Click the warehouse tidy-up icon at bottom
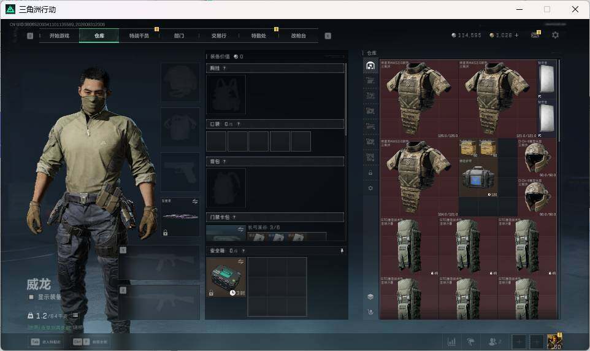 (370, 312)
